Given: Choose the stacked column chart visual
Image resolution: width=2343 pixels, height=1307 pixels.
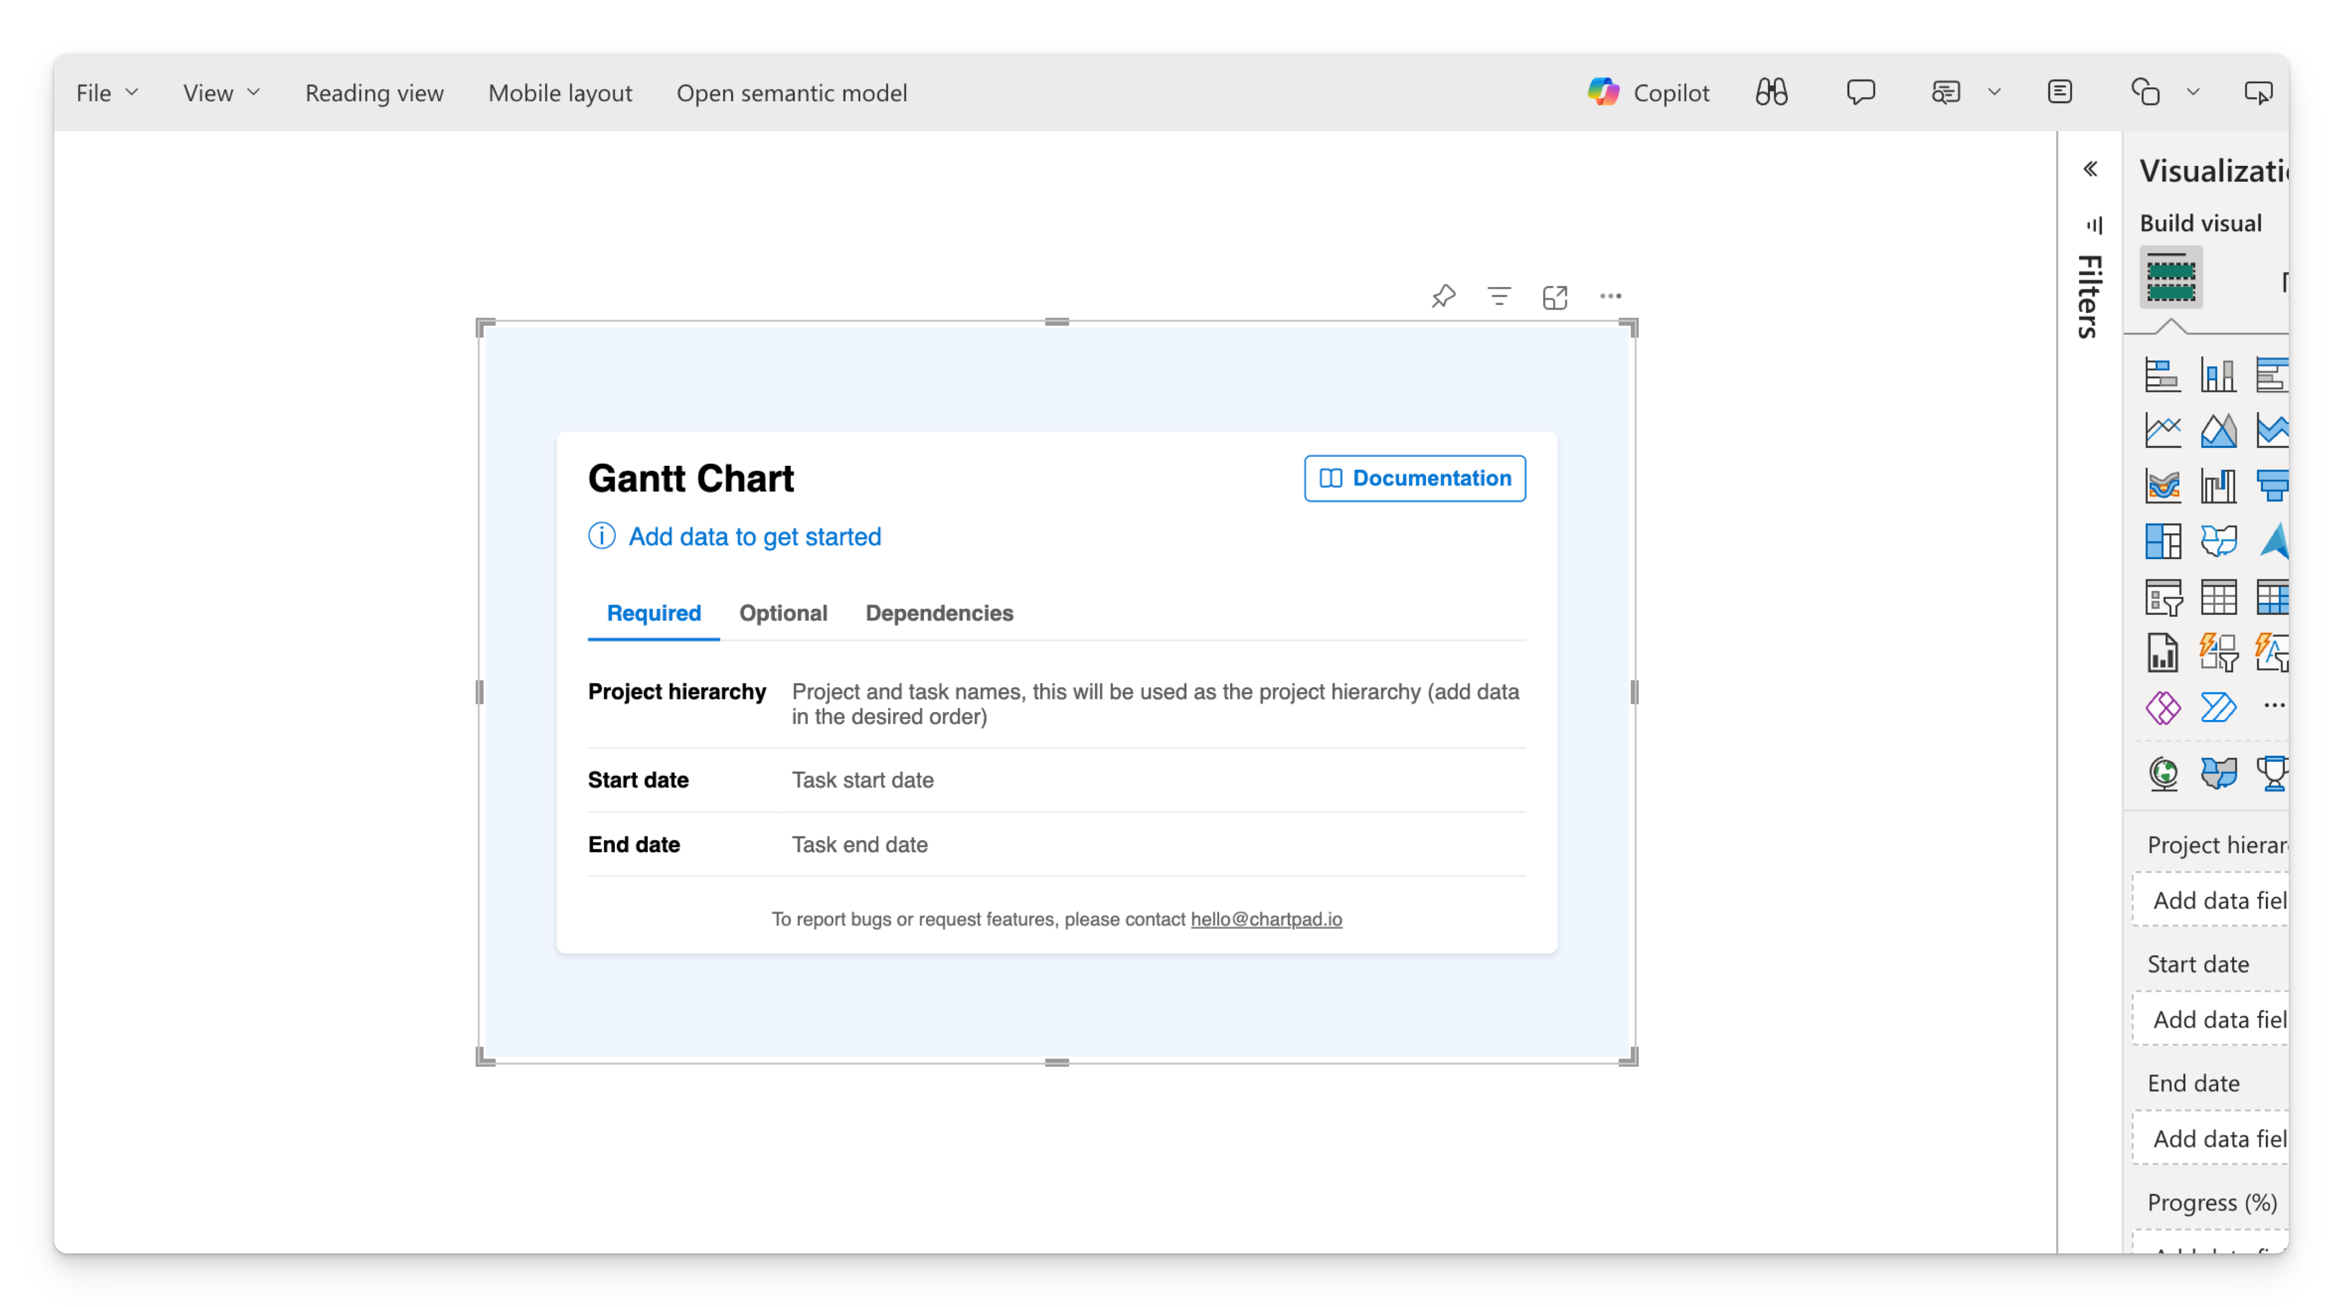Looking at the screenshot, I should click(2217, 374).
